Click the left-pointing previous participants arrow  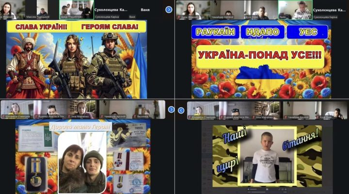(x=181, y=110)
